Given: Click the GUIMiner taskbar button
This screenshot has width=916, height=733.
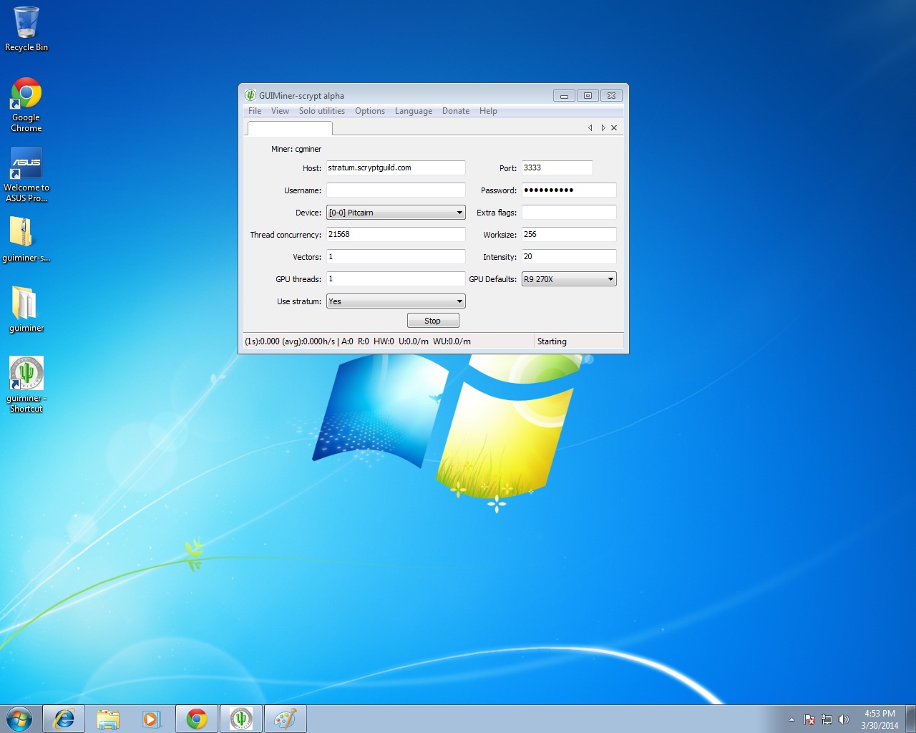Looking at the screenshot, I should point(241,719).
